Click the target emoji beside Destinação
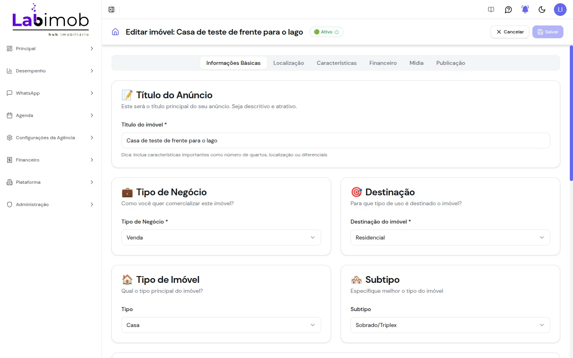 [356, 192]
